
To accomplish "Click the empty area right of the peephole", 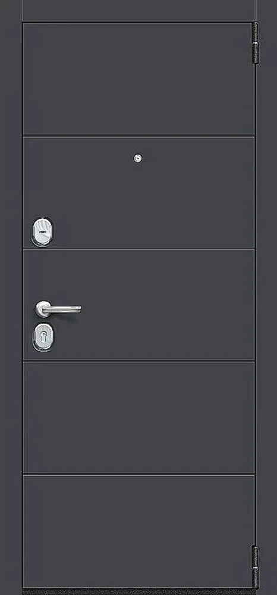I will click(x=197, y=158).
